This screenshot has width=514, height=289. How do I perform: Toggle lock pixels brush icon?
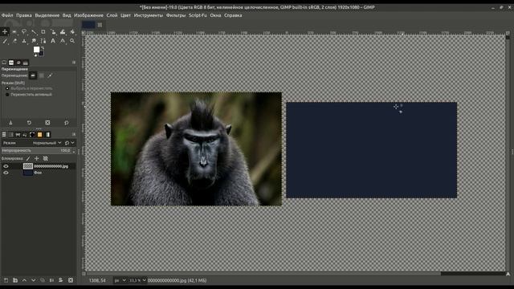point(28,159)
